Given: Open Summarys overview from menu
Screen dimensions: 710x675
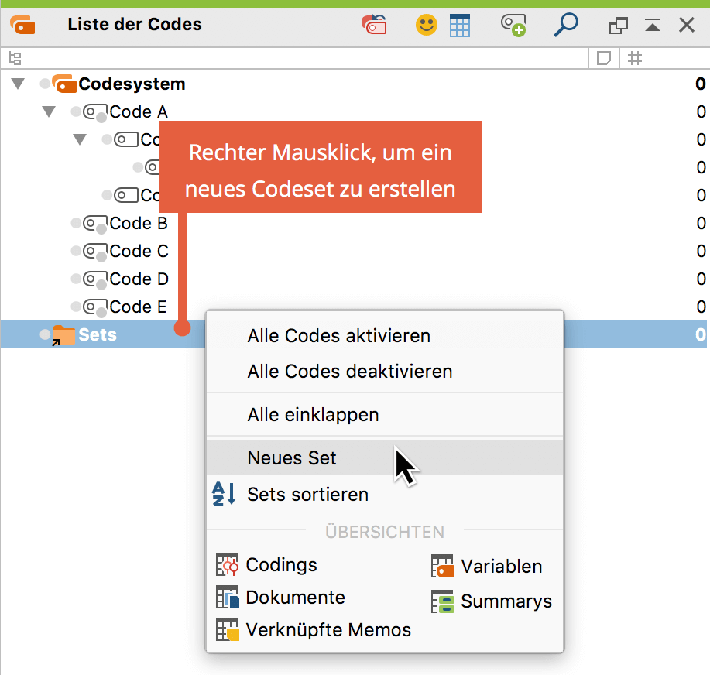Looking at the screenshot, I should 506,601.
